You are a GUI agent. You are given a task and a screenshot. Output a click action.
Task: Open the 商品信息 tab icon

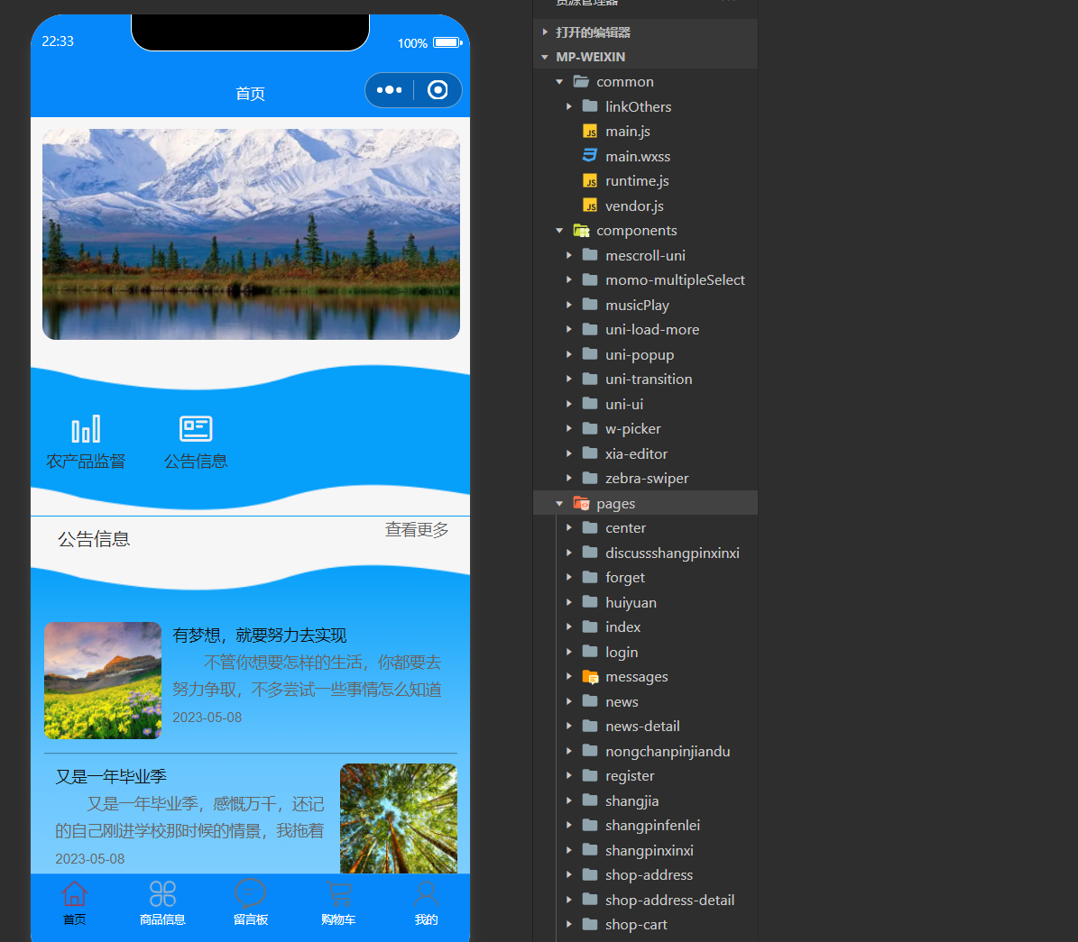tap(162, 894)
